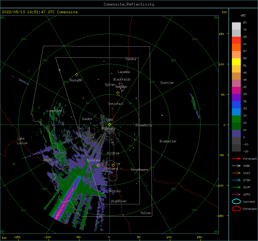Click the yellow V marker north of RockyMH
Viewport: 258px width, 241px height.
[x=60, y=70]
